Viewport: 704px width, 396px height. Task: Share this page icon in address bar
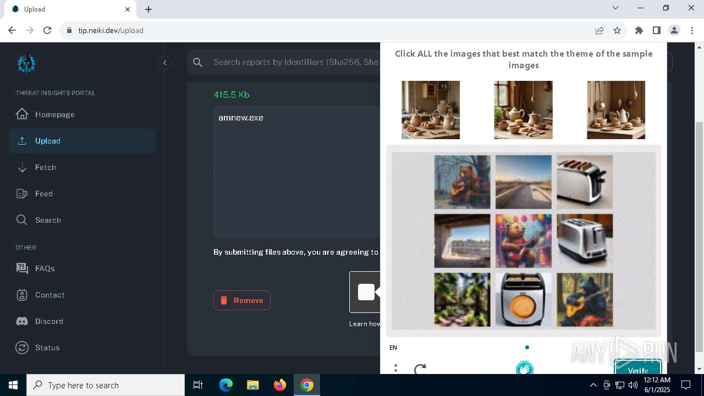point(599,30)
